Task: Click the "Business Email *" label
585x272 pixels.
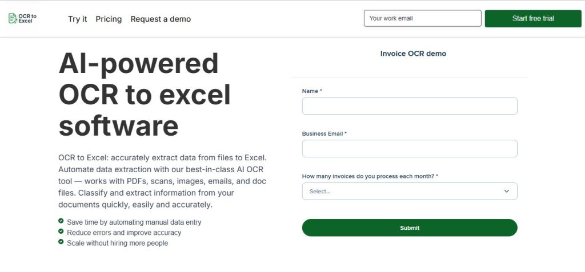Action: pyautogui.click(x=324, y=133)
